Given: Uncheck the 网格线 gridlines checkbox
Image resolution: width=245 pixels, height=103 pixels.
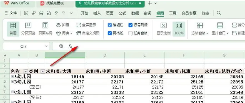Looking at the screenshot, I should pyautogui.click(x=110, y=33).
